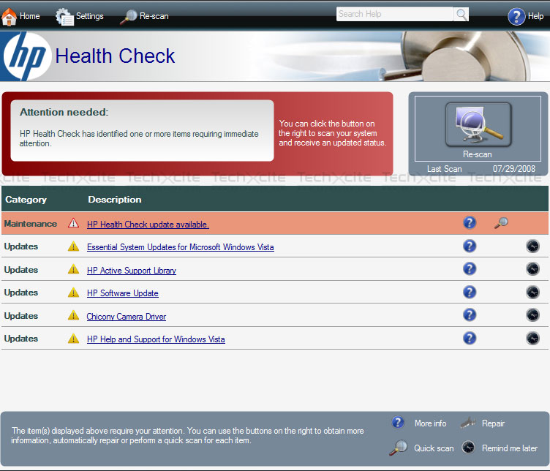
Task: Click the Maintenance category label
Action: (31, 224)
